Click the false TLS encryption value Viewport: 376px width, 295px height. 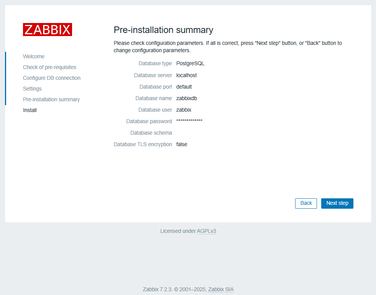click(x=182, y=145)
